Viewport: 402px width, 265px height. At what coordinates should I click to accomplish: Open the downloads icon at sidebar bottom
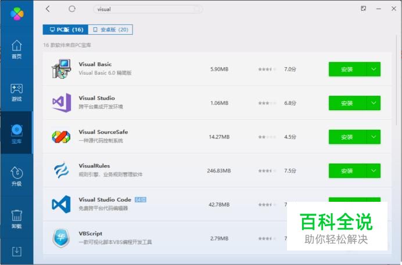click(17, 252)
